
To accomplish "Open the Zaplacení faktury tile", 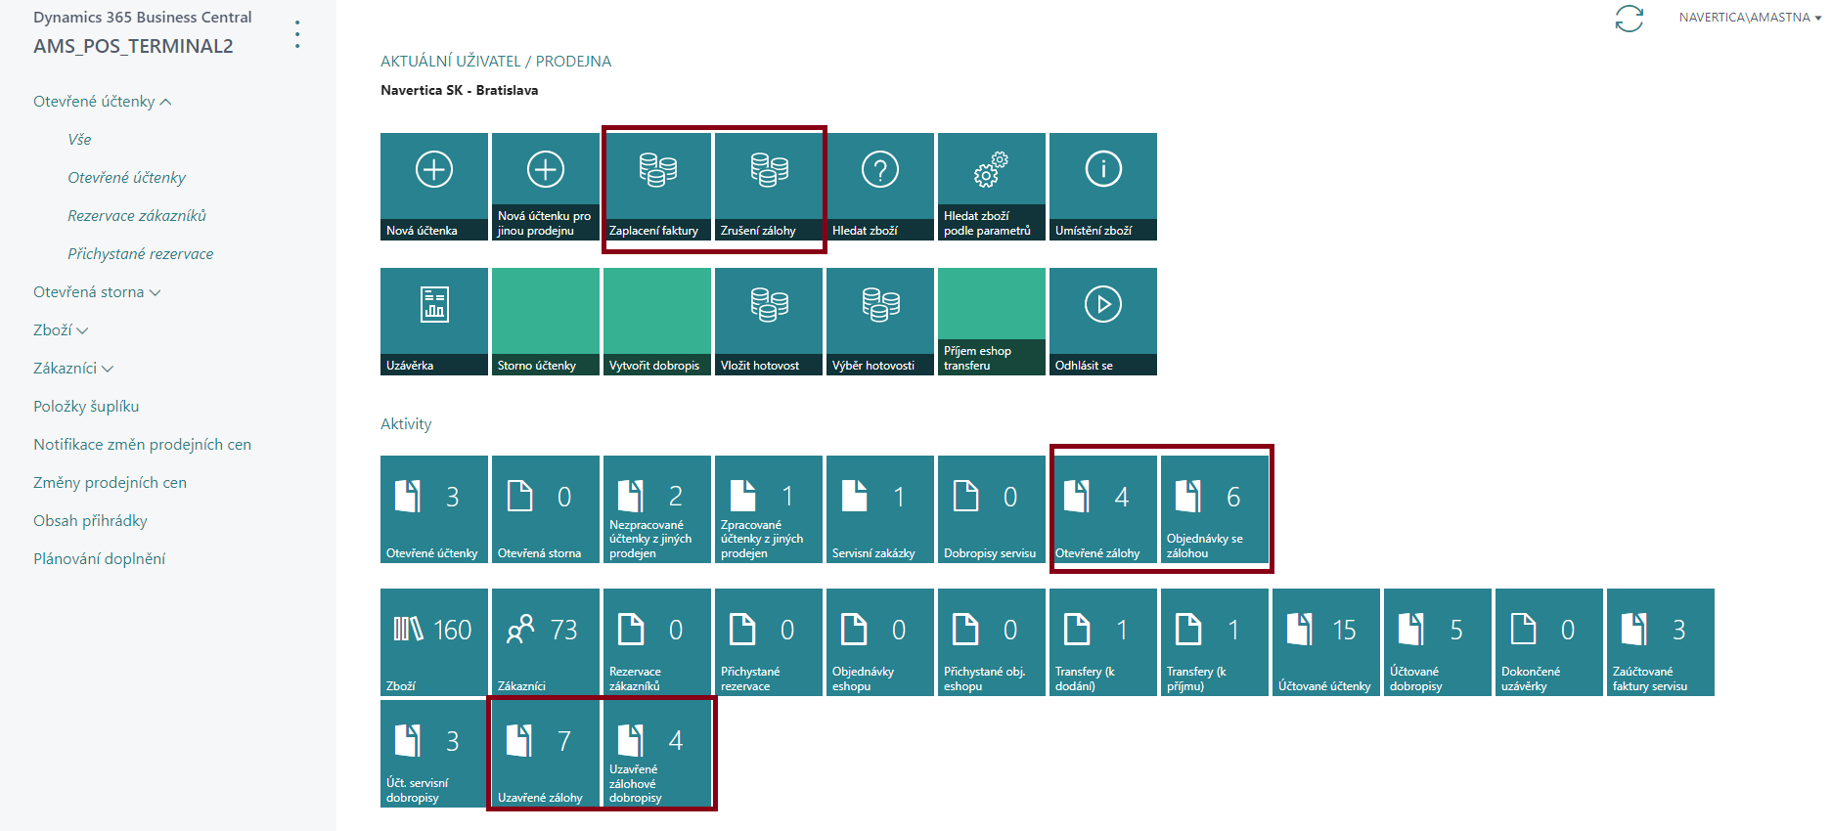I will [x=657, y=187].
